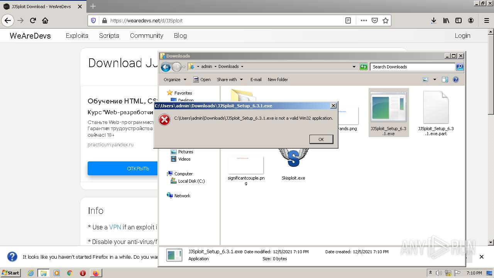This screenshot has height=278, width=494.
Task: Select the JJSploit_Setup_6.3.1.exe.part file
Action: (436, 113)
